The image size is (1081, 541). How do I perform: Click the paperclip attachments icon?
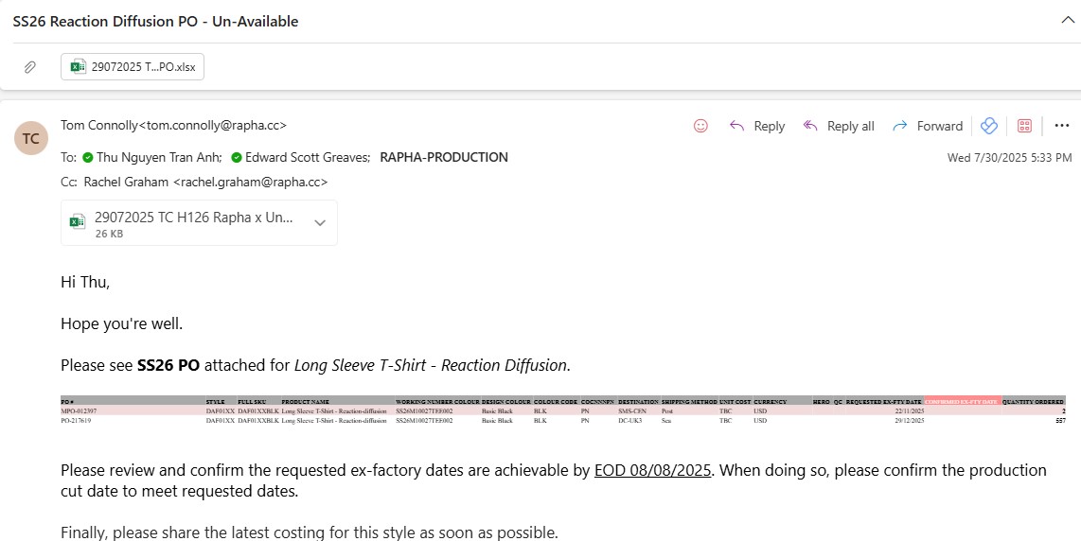coord(30,67)
